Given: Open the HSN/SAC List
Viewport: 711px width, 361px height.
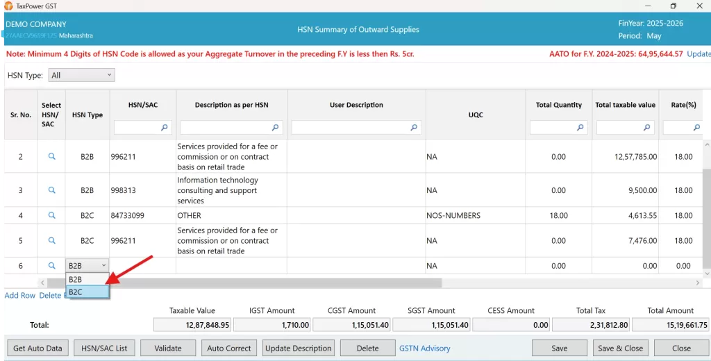Looking at the screenshot, I should pos(104,349).
